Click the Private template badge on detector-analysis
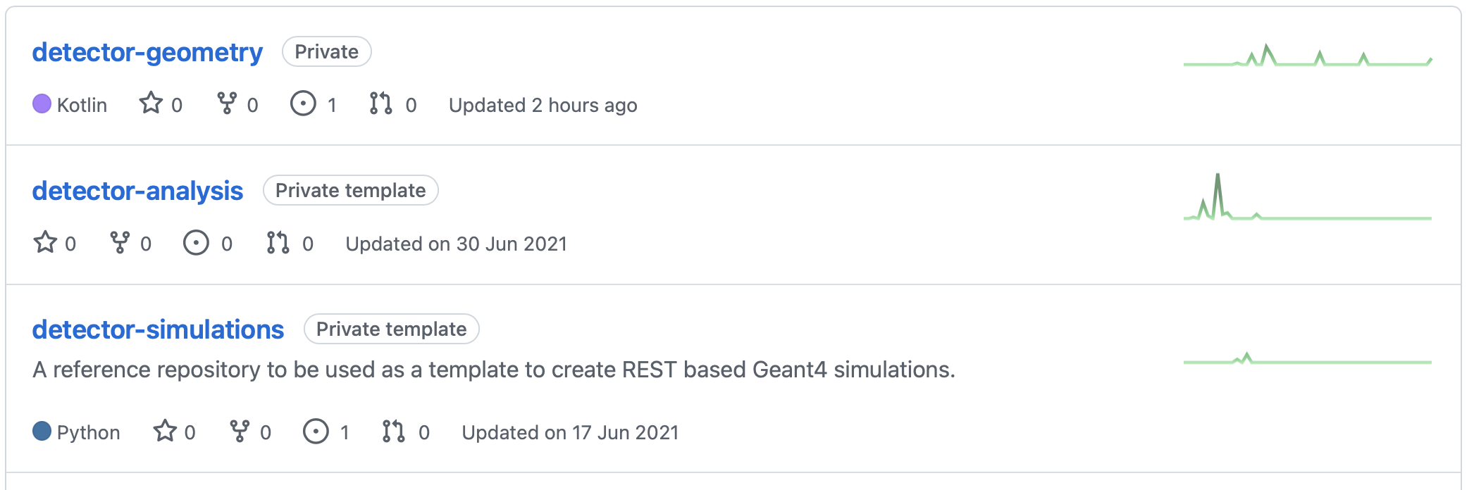1474x490 pixels. pyautogui.click(x=351, y=190)
